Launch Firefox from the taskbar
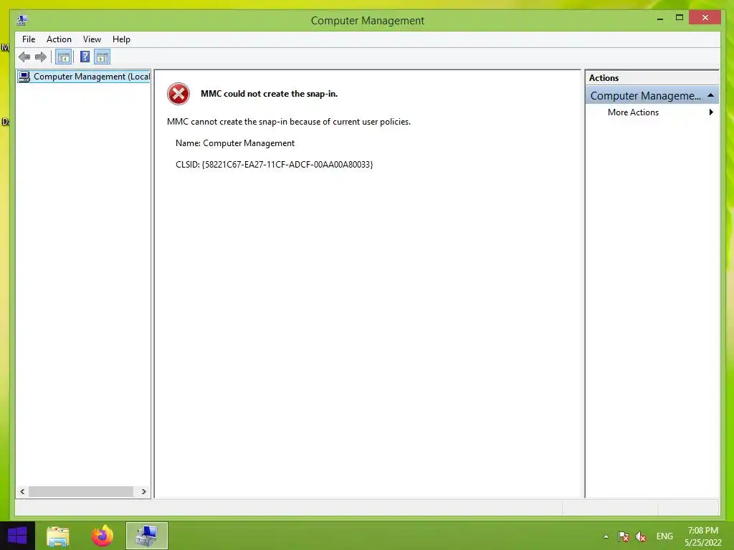 (103, 536)
